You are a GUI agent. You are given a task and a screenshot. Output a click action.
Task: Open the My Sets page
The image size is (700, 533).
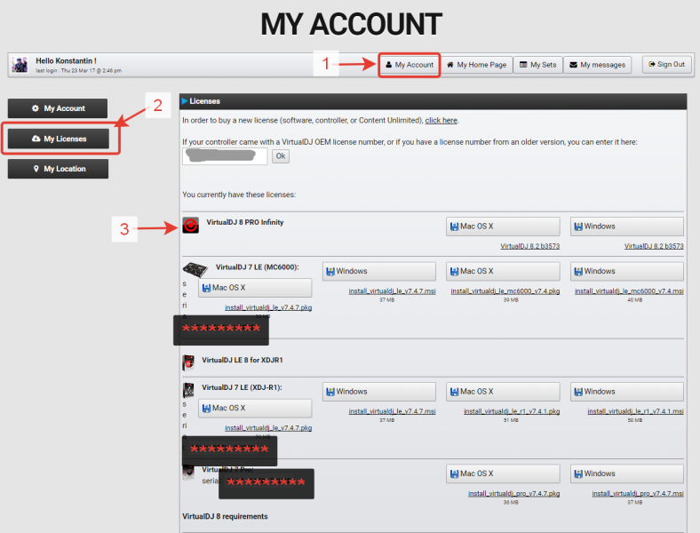(x=537, y=65)
